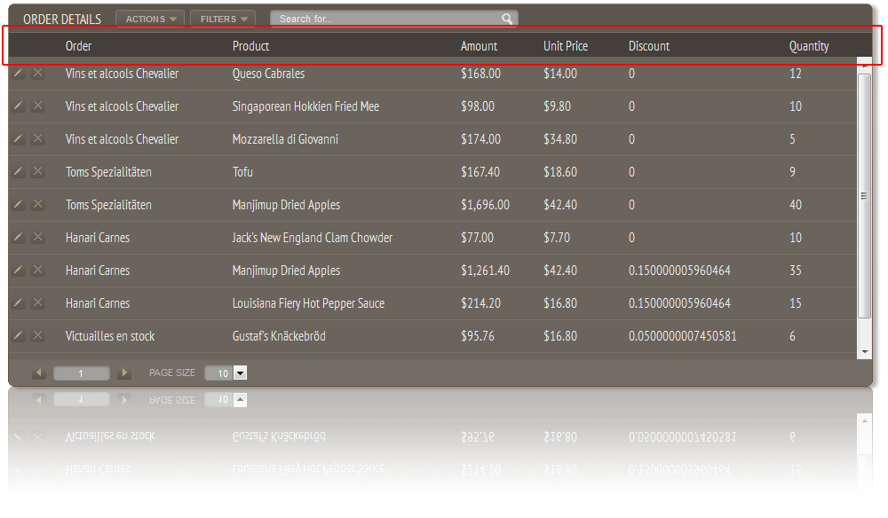Delete the Singaporean Hokkien Fried Mee row
Image resolution: width=888 pixels, height=518 pixels.
37,106
